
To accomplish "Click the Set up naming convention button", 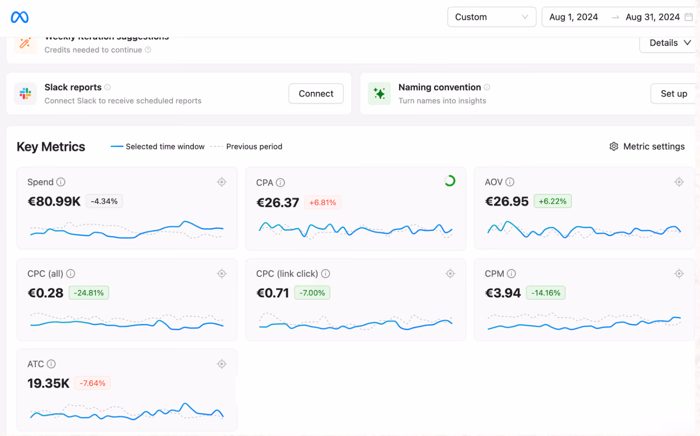I will click(674, 93).
